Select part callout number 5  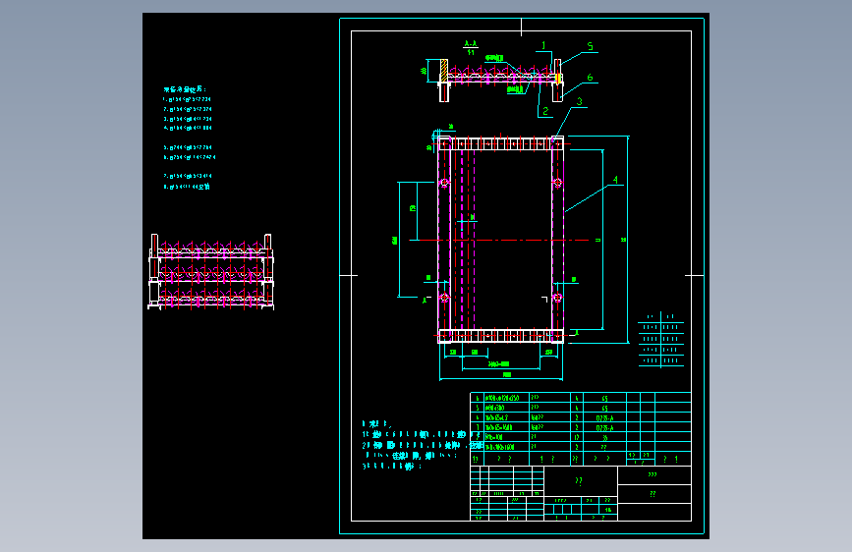(x=590, y=47)
